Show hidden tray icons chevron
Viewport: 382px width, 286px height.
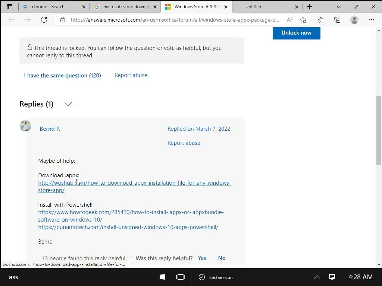(317, 277)
